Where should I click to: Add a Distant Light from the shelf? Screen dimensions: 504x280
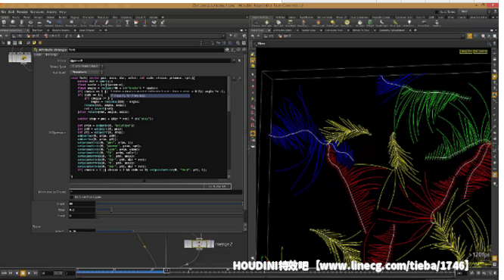click(x=333, y=23)
